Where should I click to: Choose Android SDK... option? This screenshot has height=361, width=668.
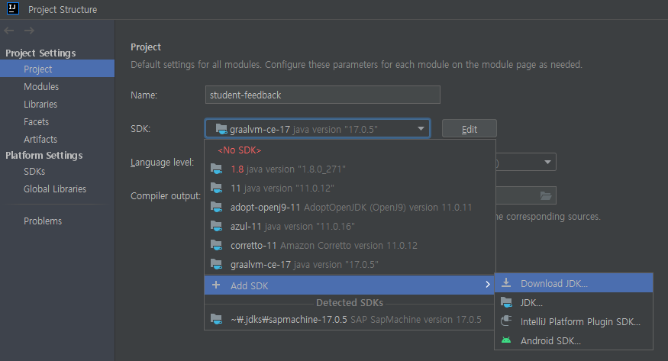click(x=574, y=340)
